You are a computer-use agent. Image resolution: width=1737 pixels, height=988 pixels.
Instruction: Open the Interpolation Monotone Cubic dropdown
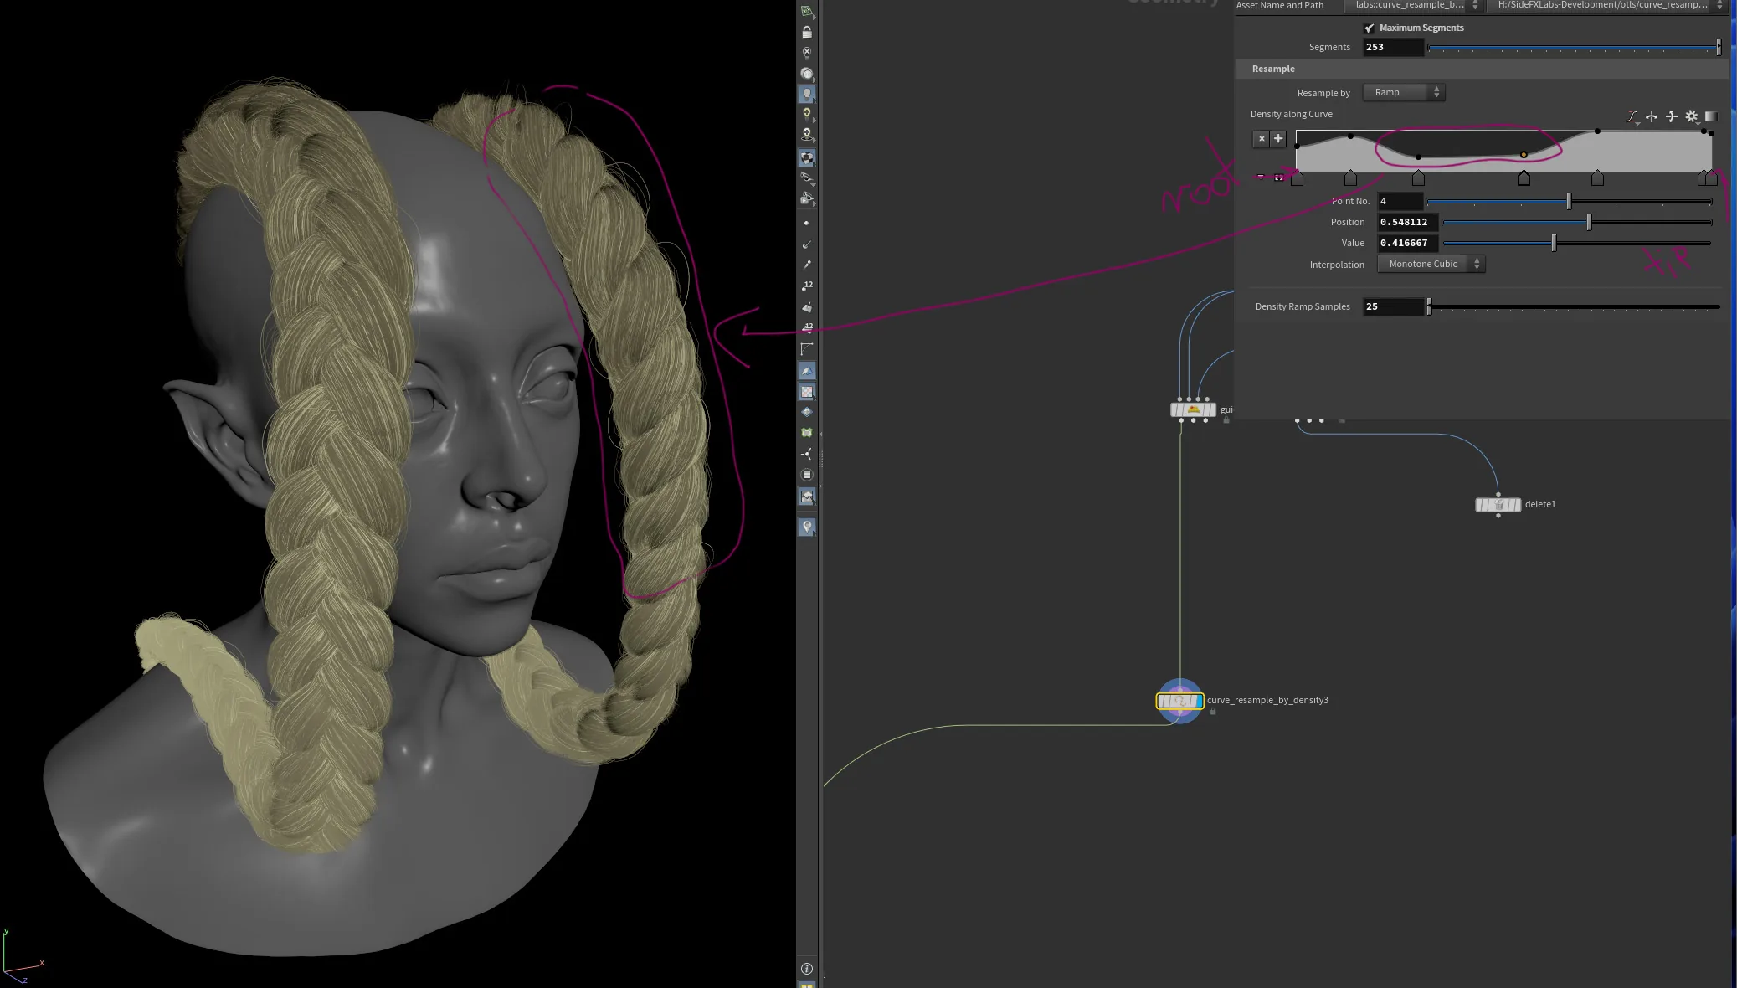pos(1431,264)
